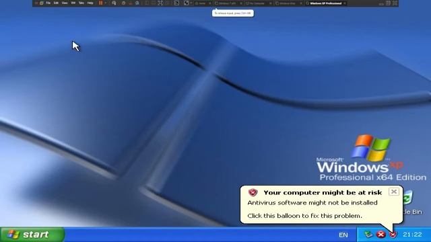The image size is (431, 242).
Task: Open the VMware Help menu
Action: [90, 3]
